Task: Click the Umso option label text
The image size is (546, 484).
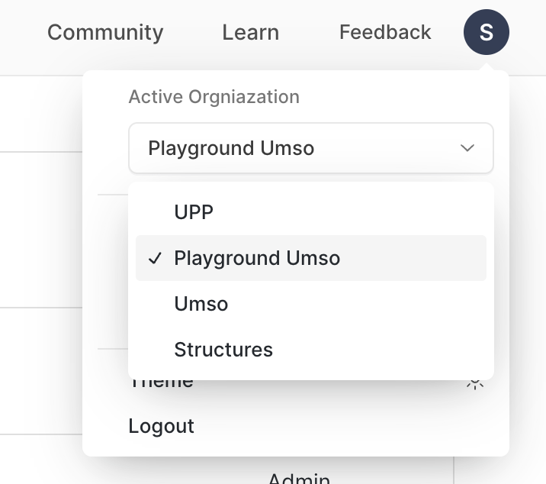Action: coord(201,304)
